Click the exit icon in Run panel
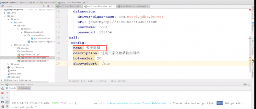The height and width of the screenshot is (109, 256). [2, 106]
